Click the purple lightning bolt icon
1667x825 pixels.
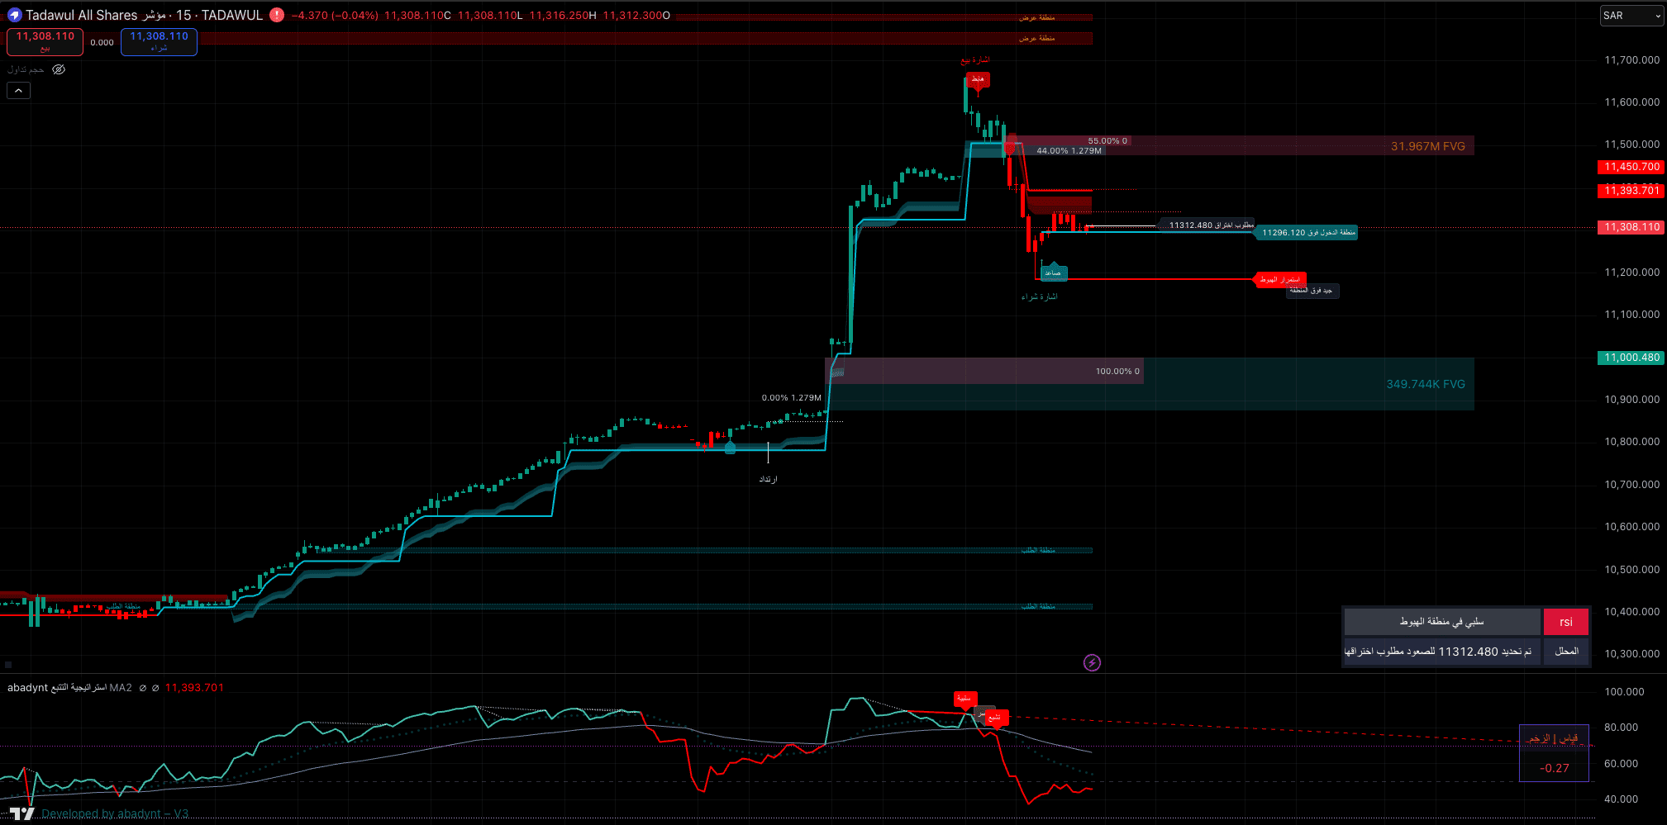(1092, 662)
